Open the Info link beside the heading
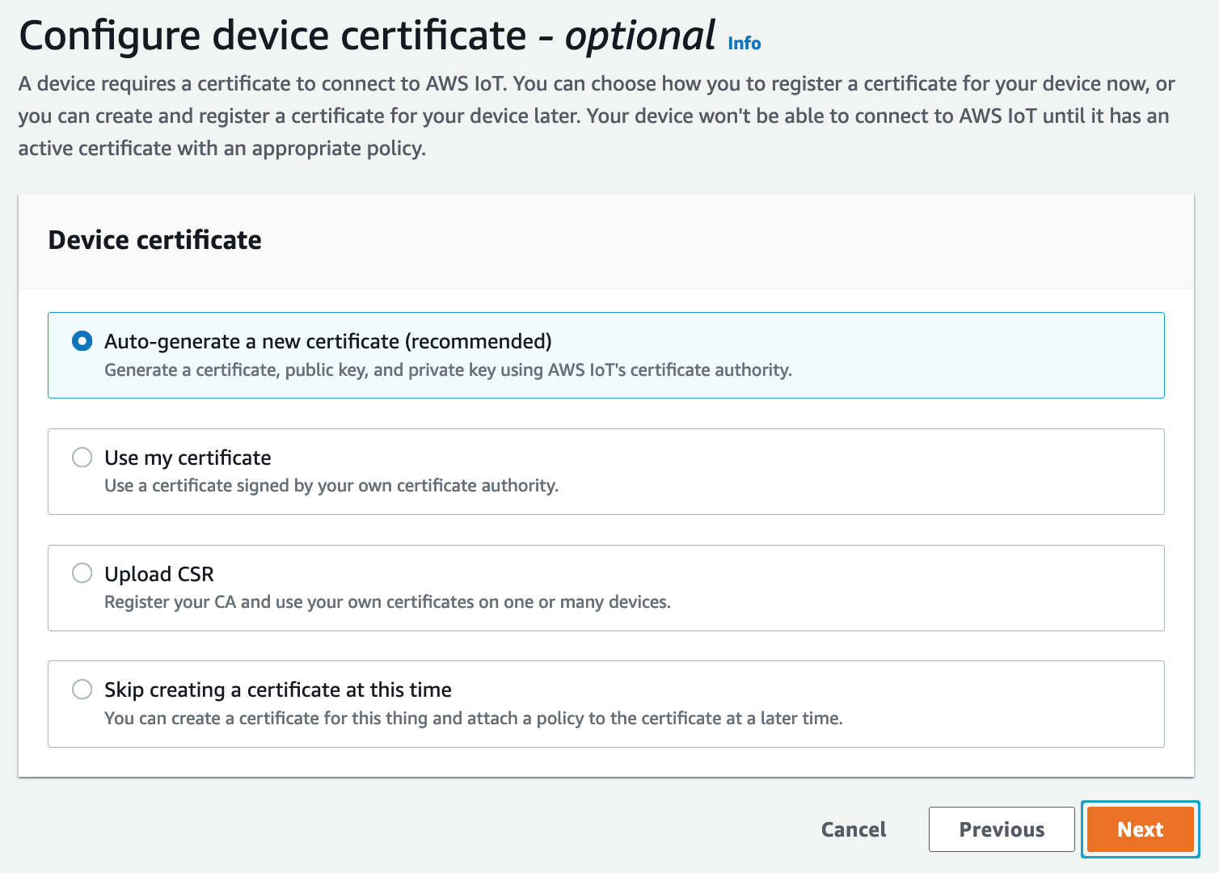 point(744,44)
